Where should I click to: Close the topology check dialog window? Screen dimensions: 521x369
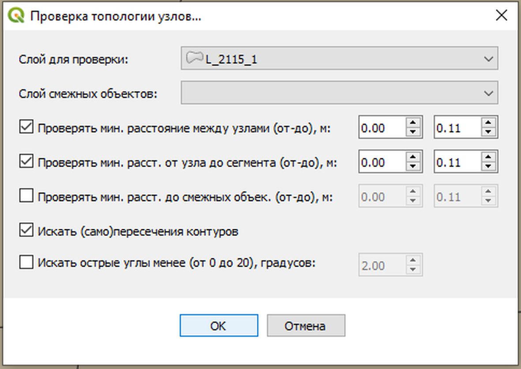pos(502,15)
